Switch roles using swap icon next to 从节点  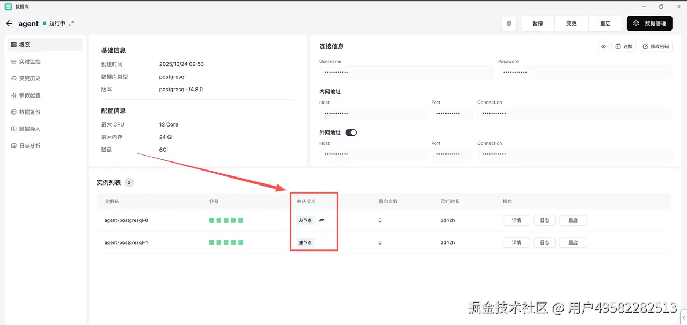click(321, 220)
